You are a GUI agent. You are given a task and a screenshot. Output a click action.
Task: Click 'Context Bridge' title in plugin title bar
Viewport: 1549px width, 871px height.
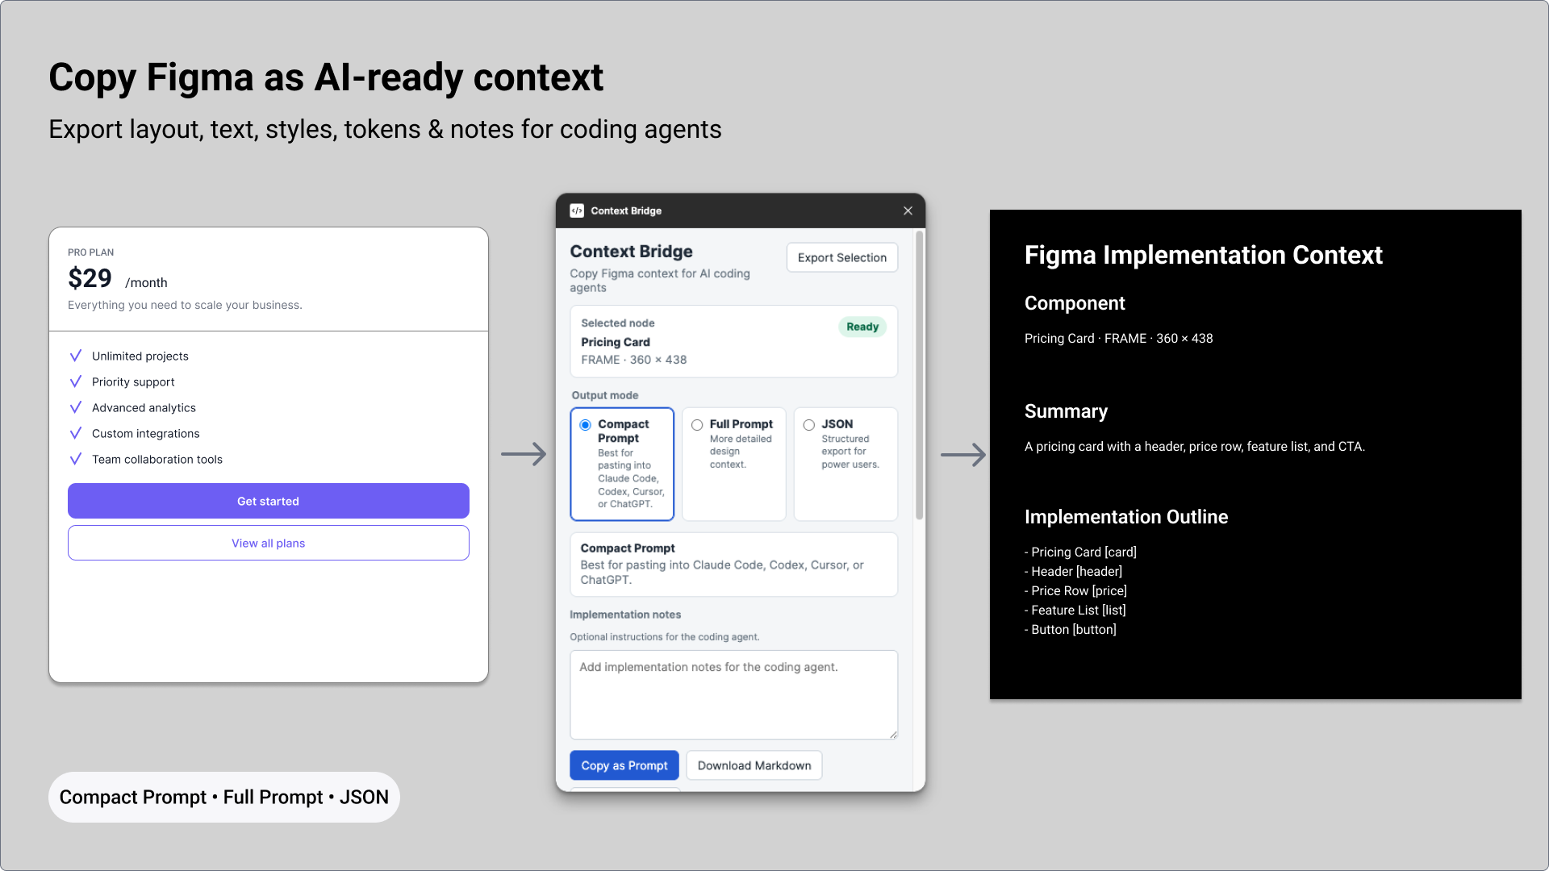pos(626,210)
